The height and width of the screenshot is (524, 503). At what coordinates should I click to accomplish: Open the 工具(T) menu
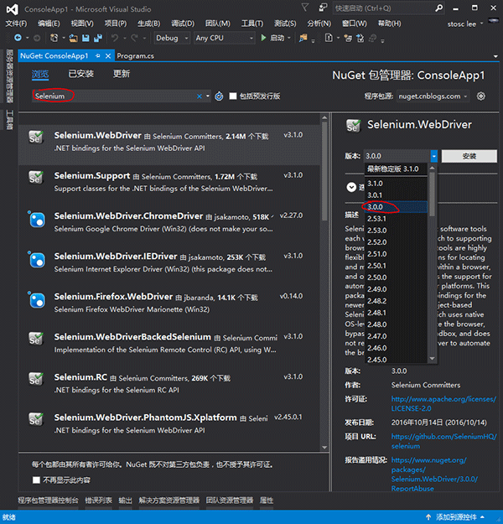coord(252,23)
